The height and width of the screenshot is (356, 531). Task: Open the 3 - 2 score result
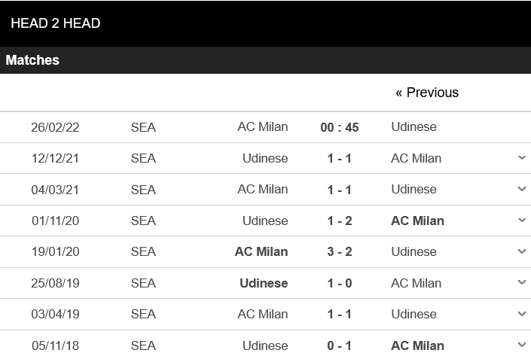pos(340,251)
